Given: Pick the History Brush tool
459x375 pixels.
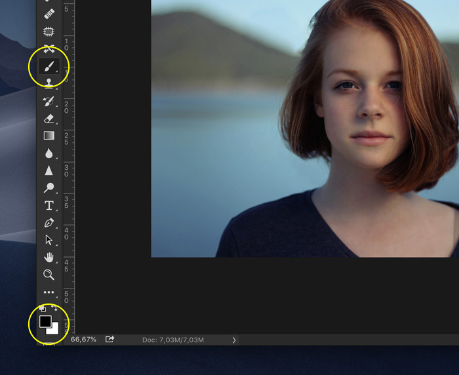Looking at the screenshot, I should (49, 101).
